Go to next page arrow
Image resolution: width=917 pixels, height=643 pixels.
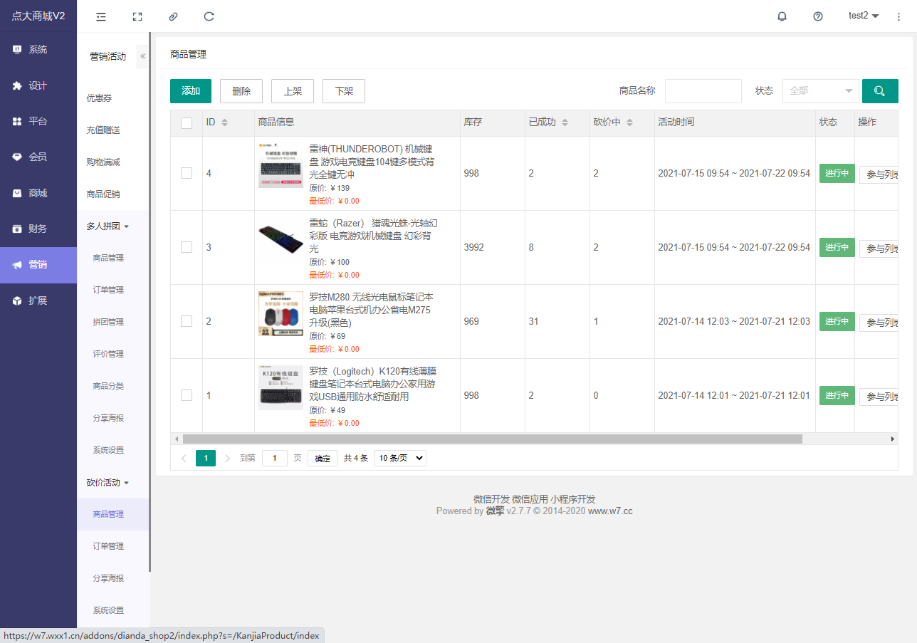coord(228,459)
